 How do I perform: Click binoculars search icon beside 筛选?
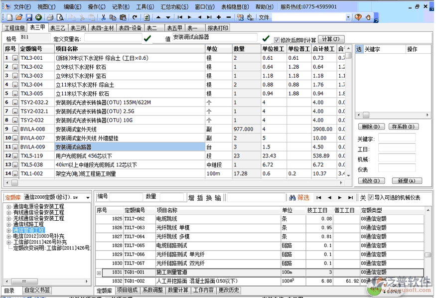(x=292, y=198)
